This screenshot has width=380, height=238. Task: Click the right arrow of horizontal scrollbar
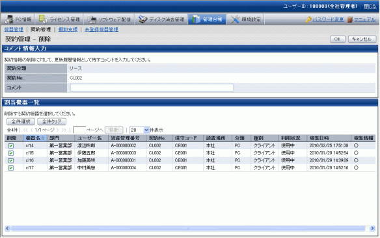tap(372, 228)
